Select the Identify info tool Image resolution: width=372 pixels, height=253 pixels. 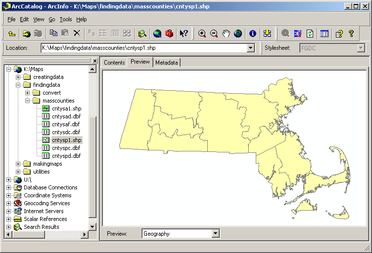click(x=253, y=34)
